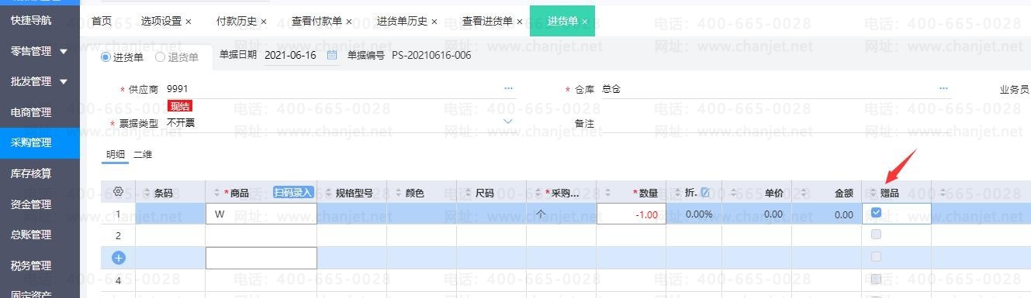Sort by 尺码 column arrows
Image resolution: width=1031 pixels, height=298 pixels.
[x=467, y=193]
